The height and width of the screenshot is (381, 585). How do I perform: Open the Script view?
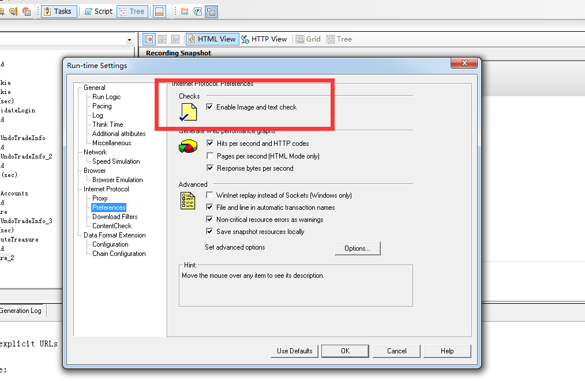(98, 11)
